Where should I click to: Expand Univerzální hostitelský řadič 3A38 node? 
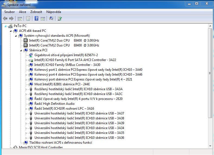(x=26, y=118)
